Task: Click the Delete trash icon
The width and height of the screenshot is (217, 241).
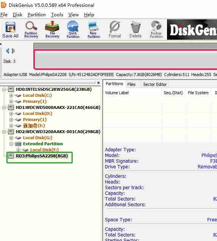Action: pyautogui.click(x=136, y=30)
